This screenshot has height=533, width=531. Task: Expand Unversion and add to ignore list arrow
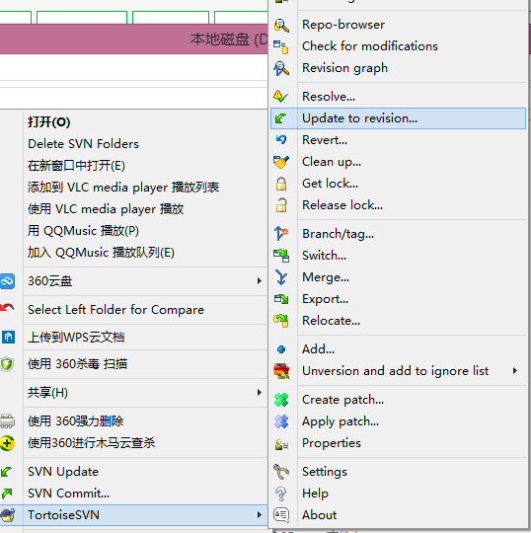click(x=515, y=371)
